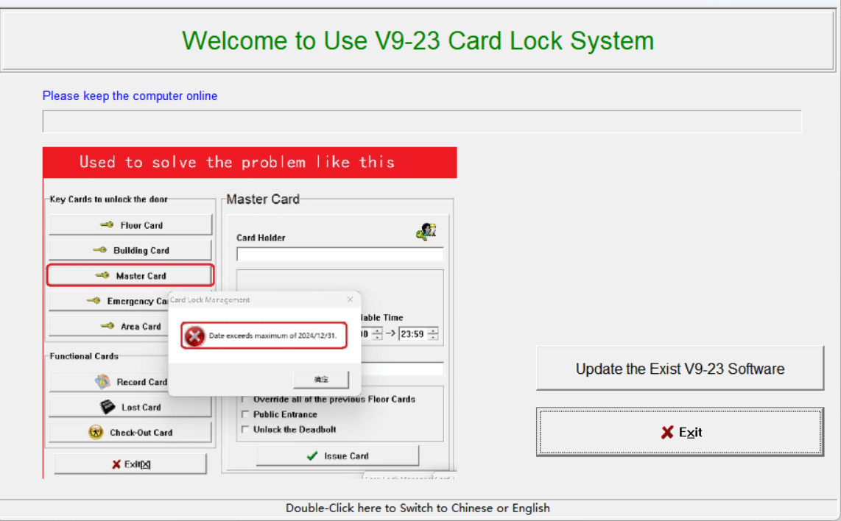Open the Lost Card function

click(x=130, y=407)
